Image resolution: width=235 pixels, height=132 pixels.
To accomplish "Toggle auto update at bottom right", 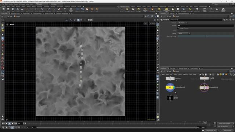I will pos(228,131).
